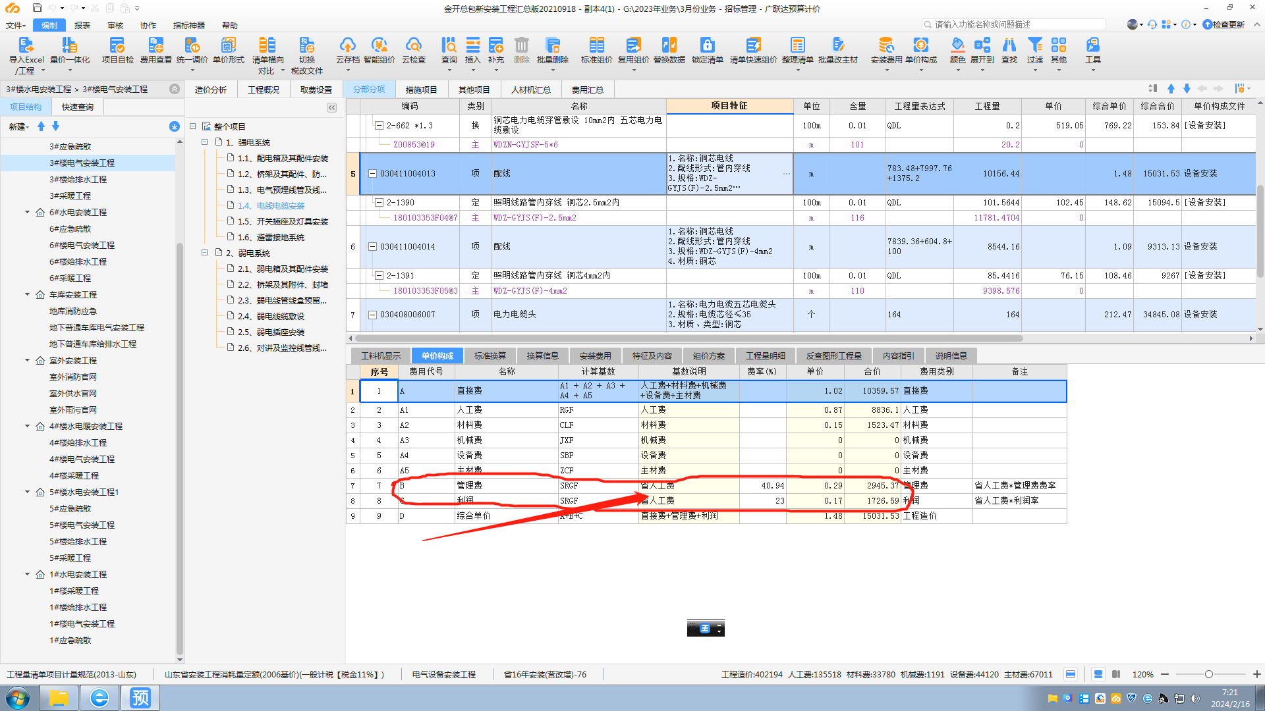Switch to 快速查询 tab
The width and height of the screenshot is (1265, 711).
(x=78, y=107)
